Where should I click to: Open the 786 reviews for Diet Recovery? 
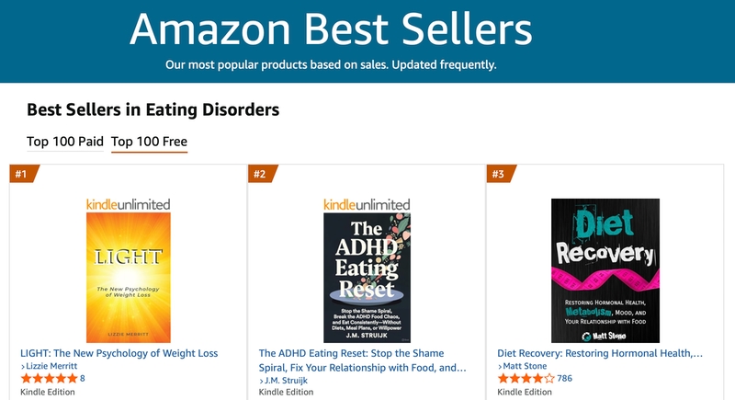[564, 379]
